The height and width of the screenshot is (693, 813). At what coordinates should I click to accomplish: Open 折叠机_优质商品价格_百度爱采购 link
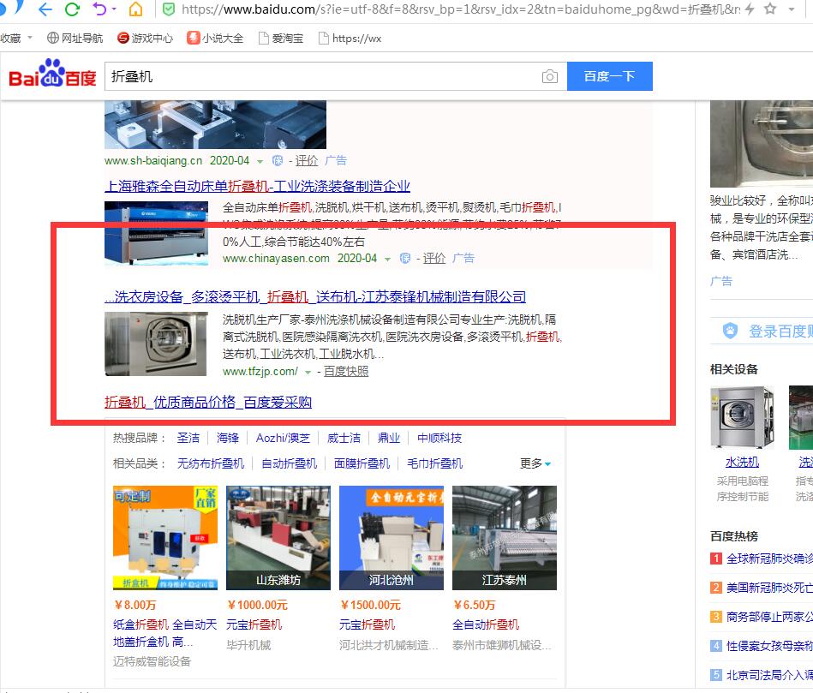(208, 403)
